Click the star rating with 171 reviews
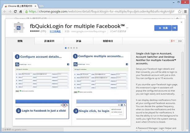190x133 pixels. tap(38, 31)
